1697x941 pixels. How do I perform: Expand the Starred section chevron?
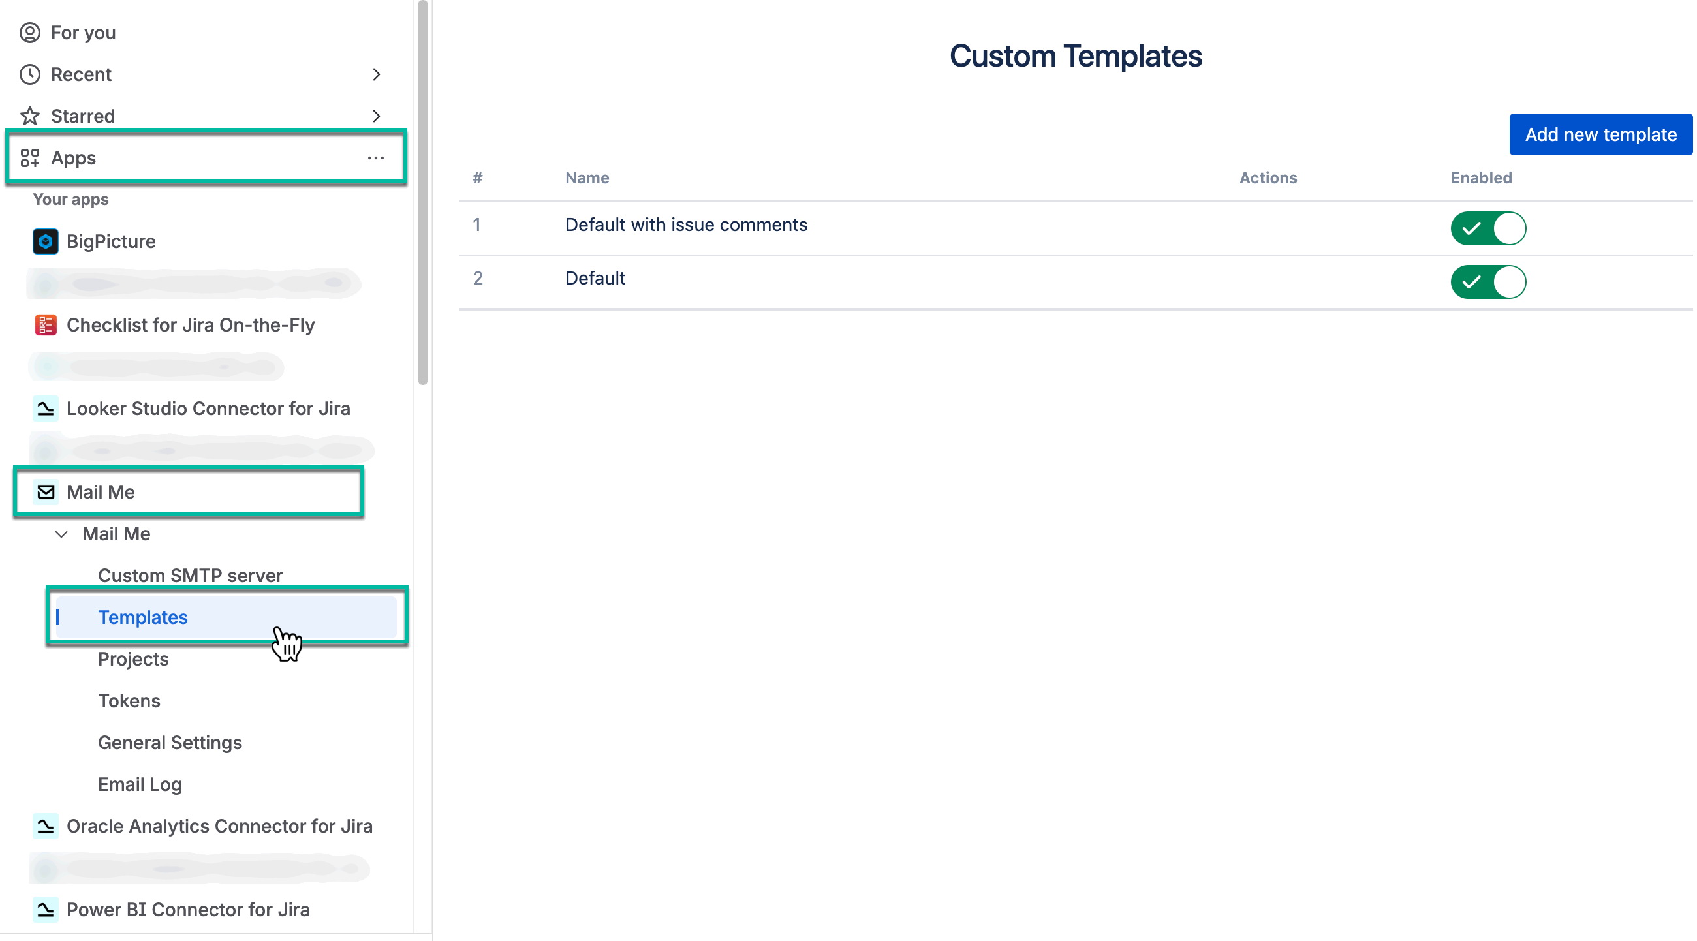376,117
